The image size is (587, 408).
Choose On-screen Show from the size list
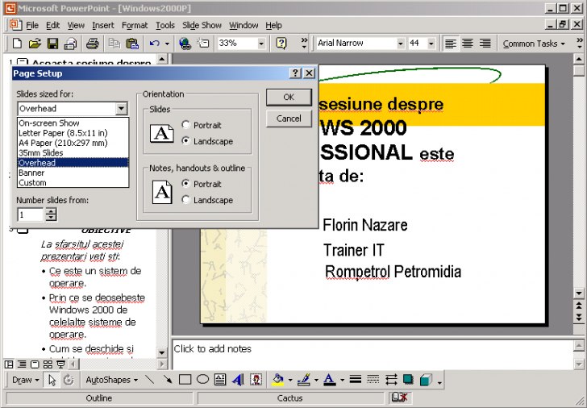73,123
